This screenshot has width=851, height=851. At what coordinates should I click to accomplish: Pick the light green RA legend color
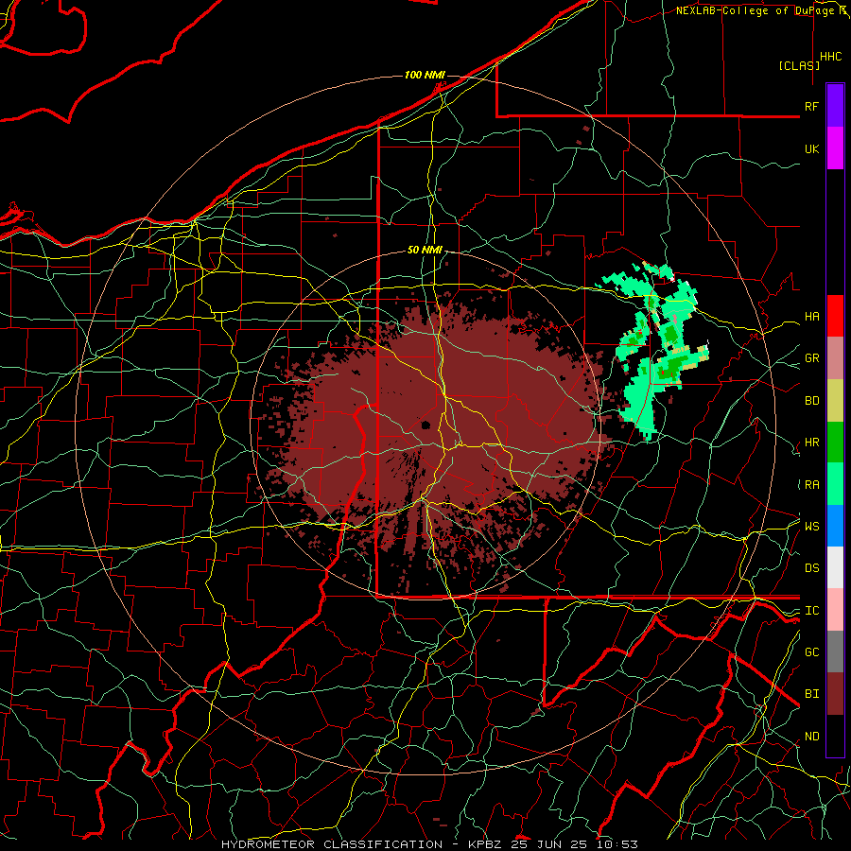click(835, 484)
